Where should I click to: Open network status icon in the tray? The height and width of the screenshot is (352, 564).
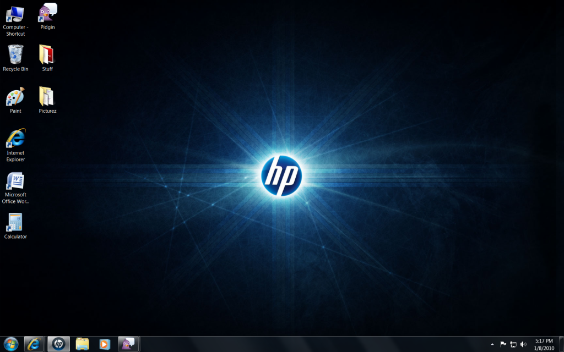(513, 344)
